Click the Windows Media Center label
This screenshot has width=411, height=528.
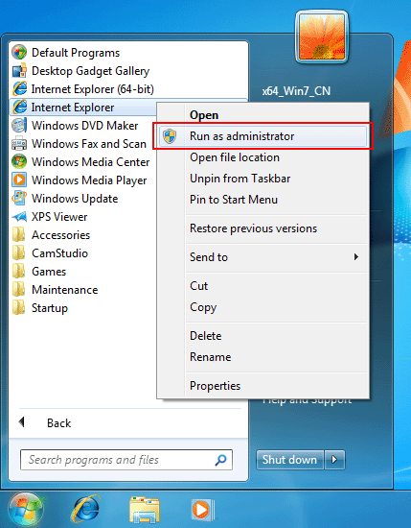click(x=90, y=162)
